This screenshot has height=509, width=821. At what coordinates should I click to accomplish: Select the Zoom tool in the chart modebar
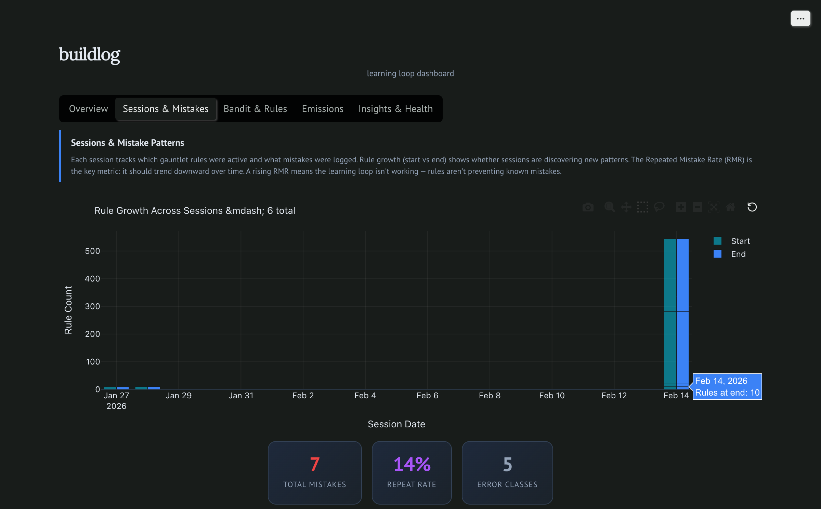tap(609, 207)
